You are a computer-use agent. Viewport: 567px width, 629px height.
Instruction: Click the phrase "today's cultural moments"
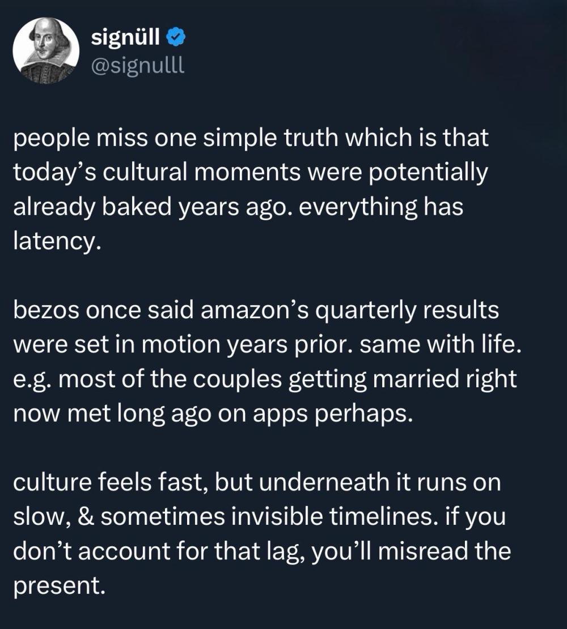156,173
